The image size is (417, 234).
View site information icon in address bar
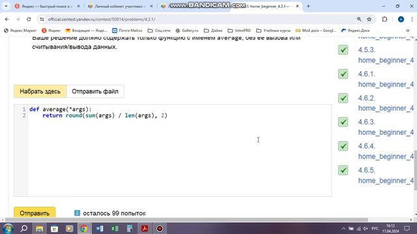click(42, 19)
